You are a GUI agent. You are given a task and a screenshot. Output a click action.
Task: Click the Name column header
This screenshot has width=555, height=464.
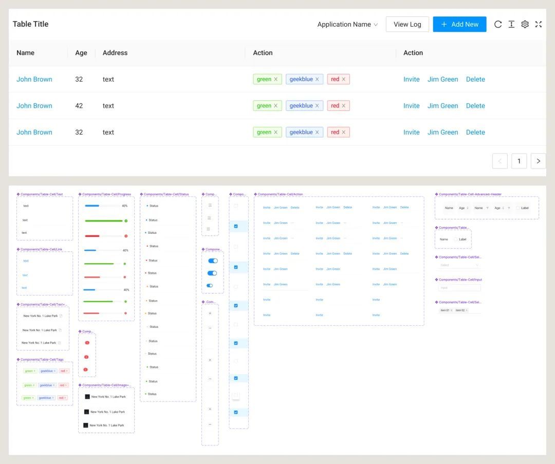click(26, 53)
